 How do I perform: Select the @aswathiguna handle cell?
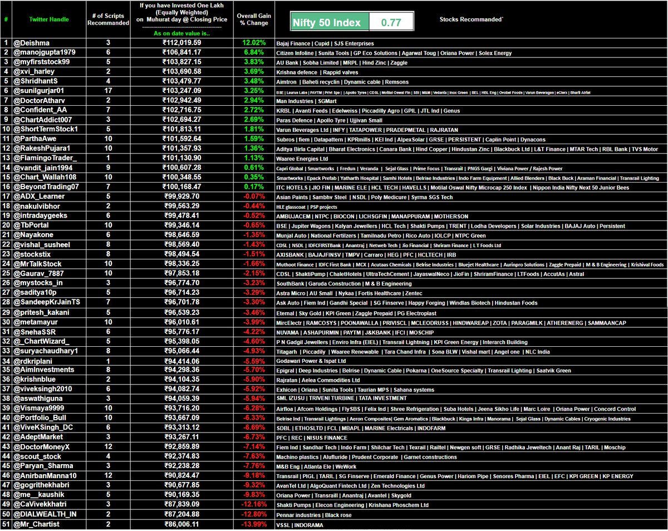[x=49, y=398]
